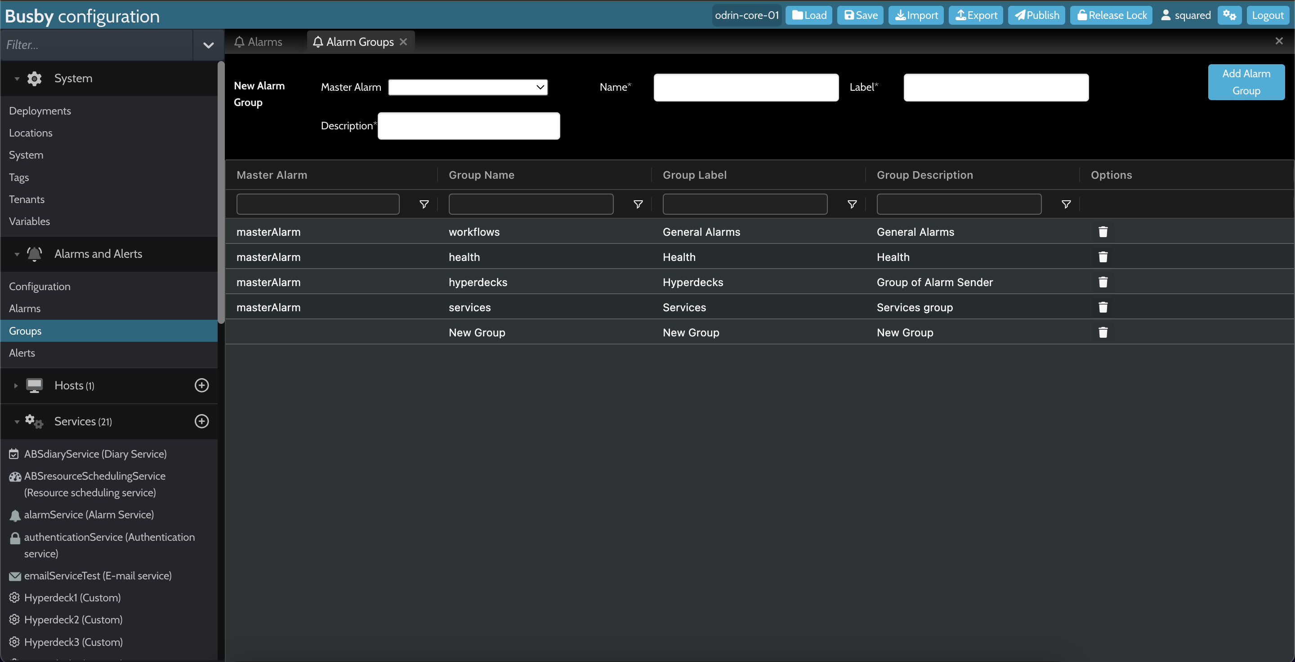1295x662 pixels.
Task: Delete the workflows alarm group
Action: (1103, 232)
